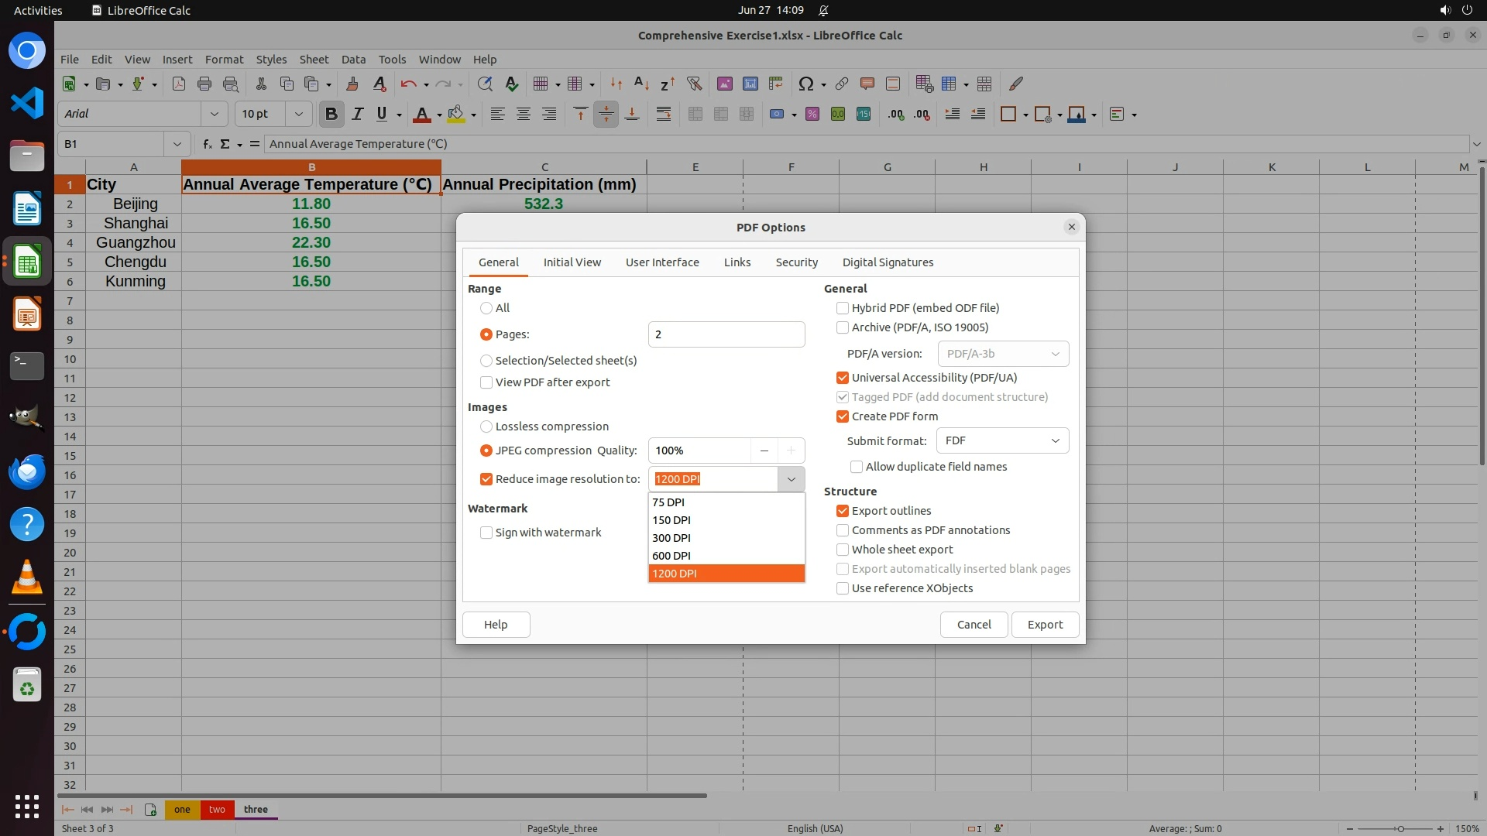Expand the Submit format FDF dropdown

pos(1002,440)
